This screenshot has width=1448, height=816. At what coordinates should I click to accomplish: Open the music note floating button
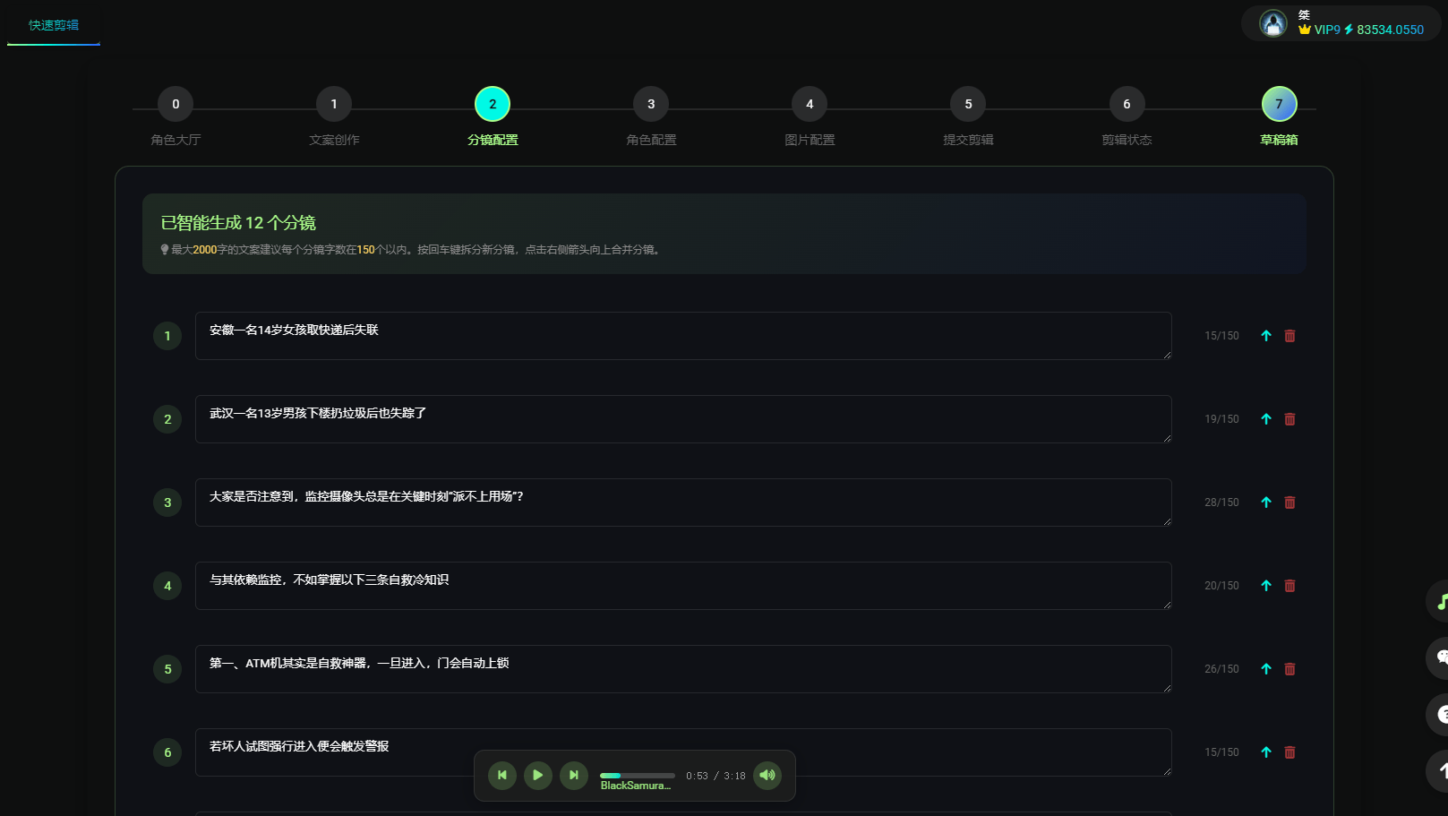(1440, 602)
